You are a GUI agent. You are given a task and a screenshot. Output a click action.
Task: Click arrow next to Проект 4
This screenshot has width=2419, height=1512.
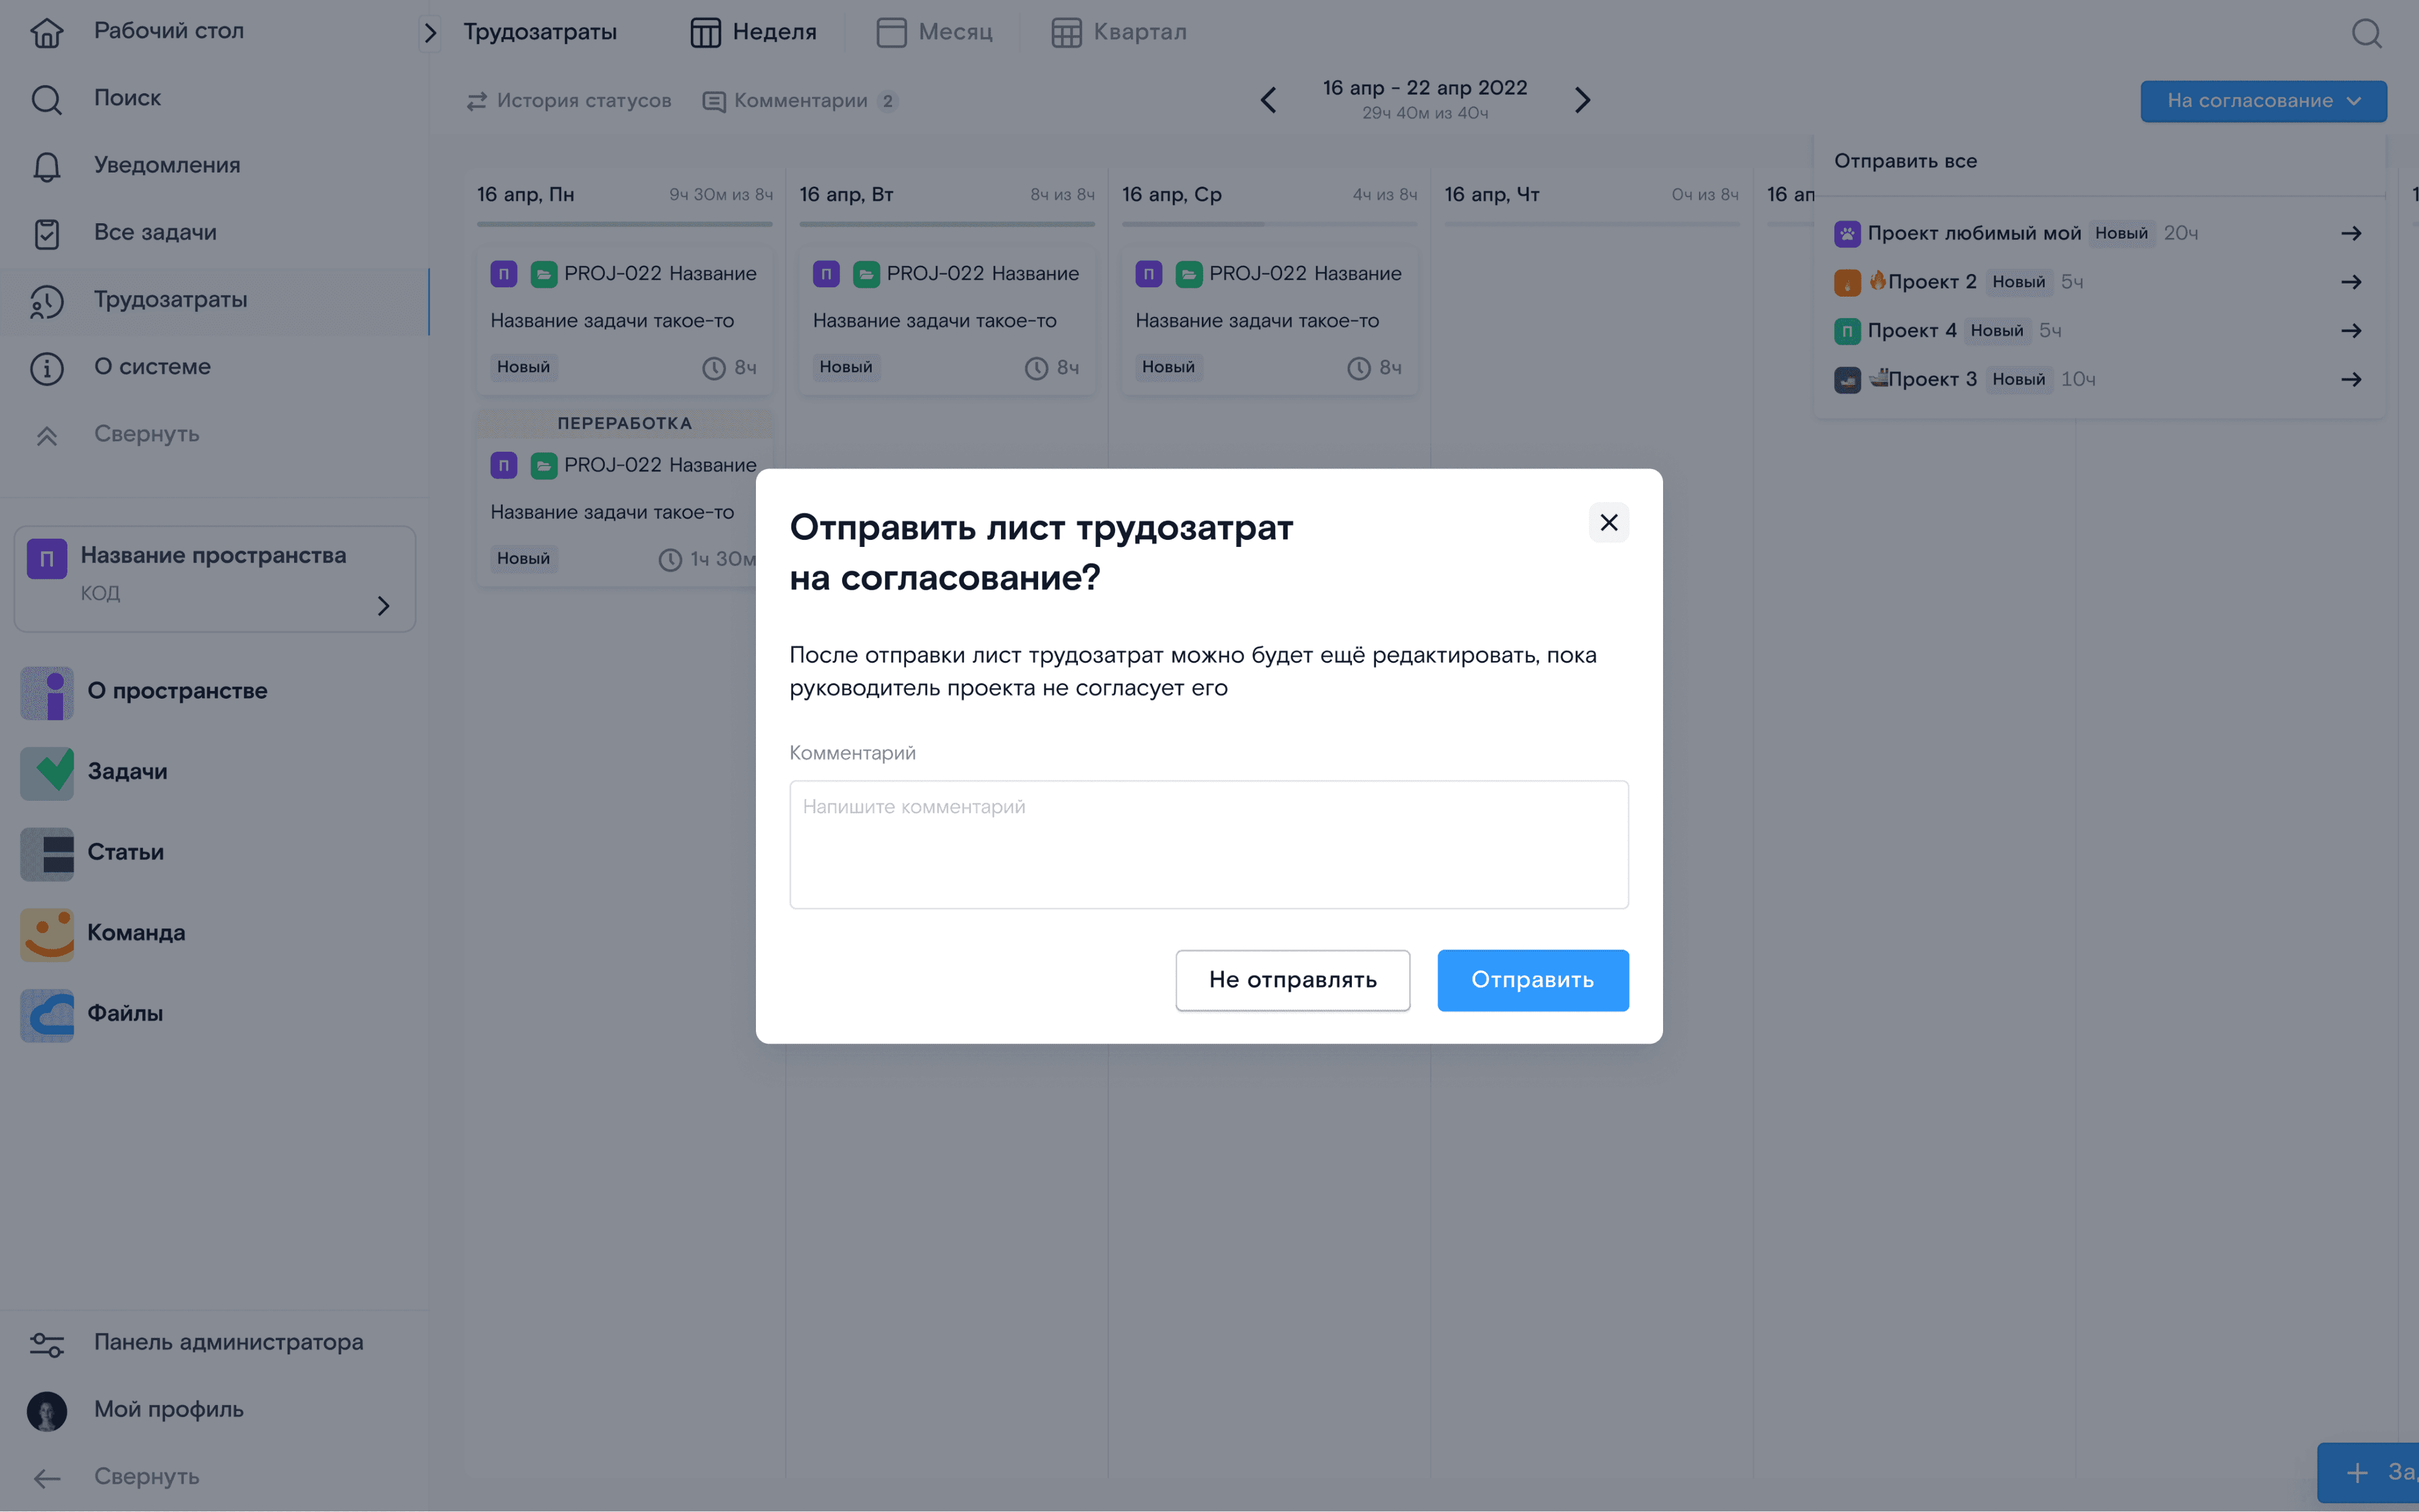coord(2351,330)
